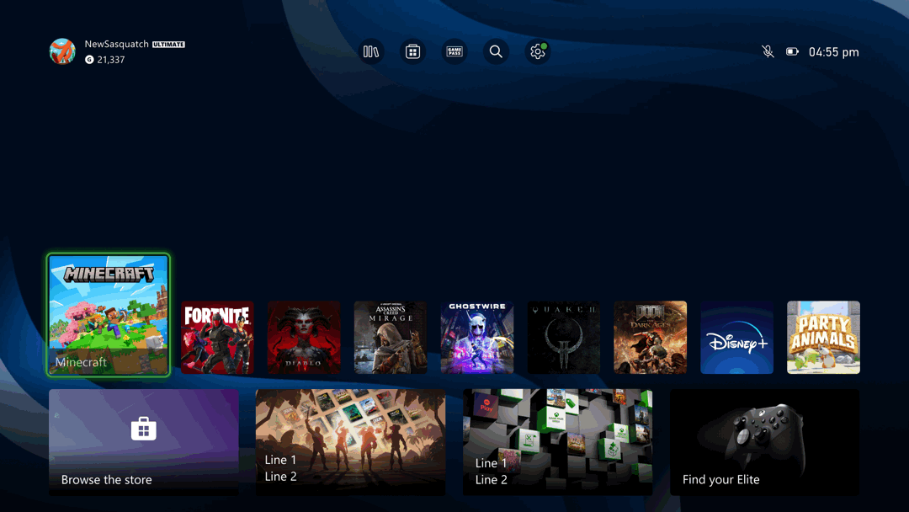Open the Game Pass icon in top bar

click(454, 51)
